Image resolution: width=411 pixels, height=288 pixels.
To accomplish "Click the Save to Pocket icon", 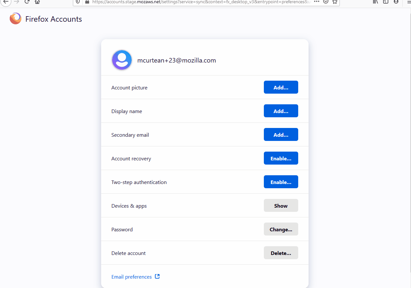I will point(326,2).
